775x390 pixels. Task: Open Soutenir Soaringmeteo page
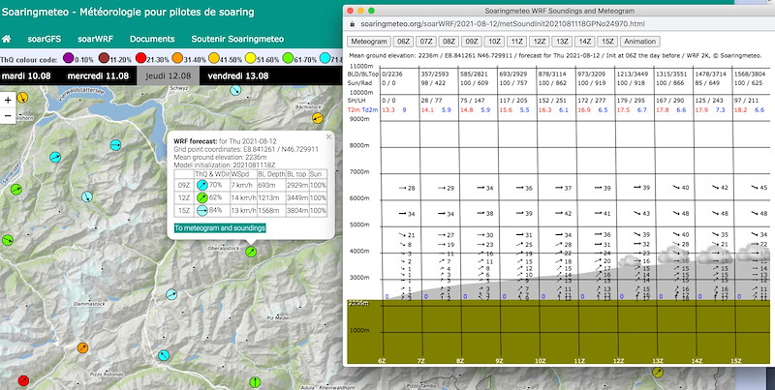[237, 39]
